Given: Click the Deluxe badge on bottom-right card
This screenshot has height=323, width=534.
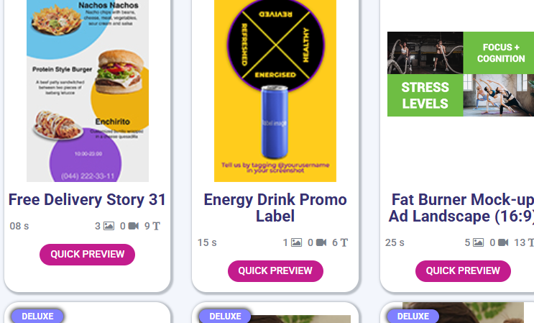Looking at the screenshot, I should tap(413, 316).
